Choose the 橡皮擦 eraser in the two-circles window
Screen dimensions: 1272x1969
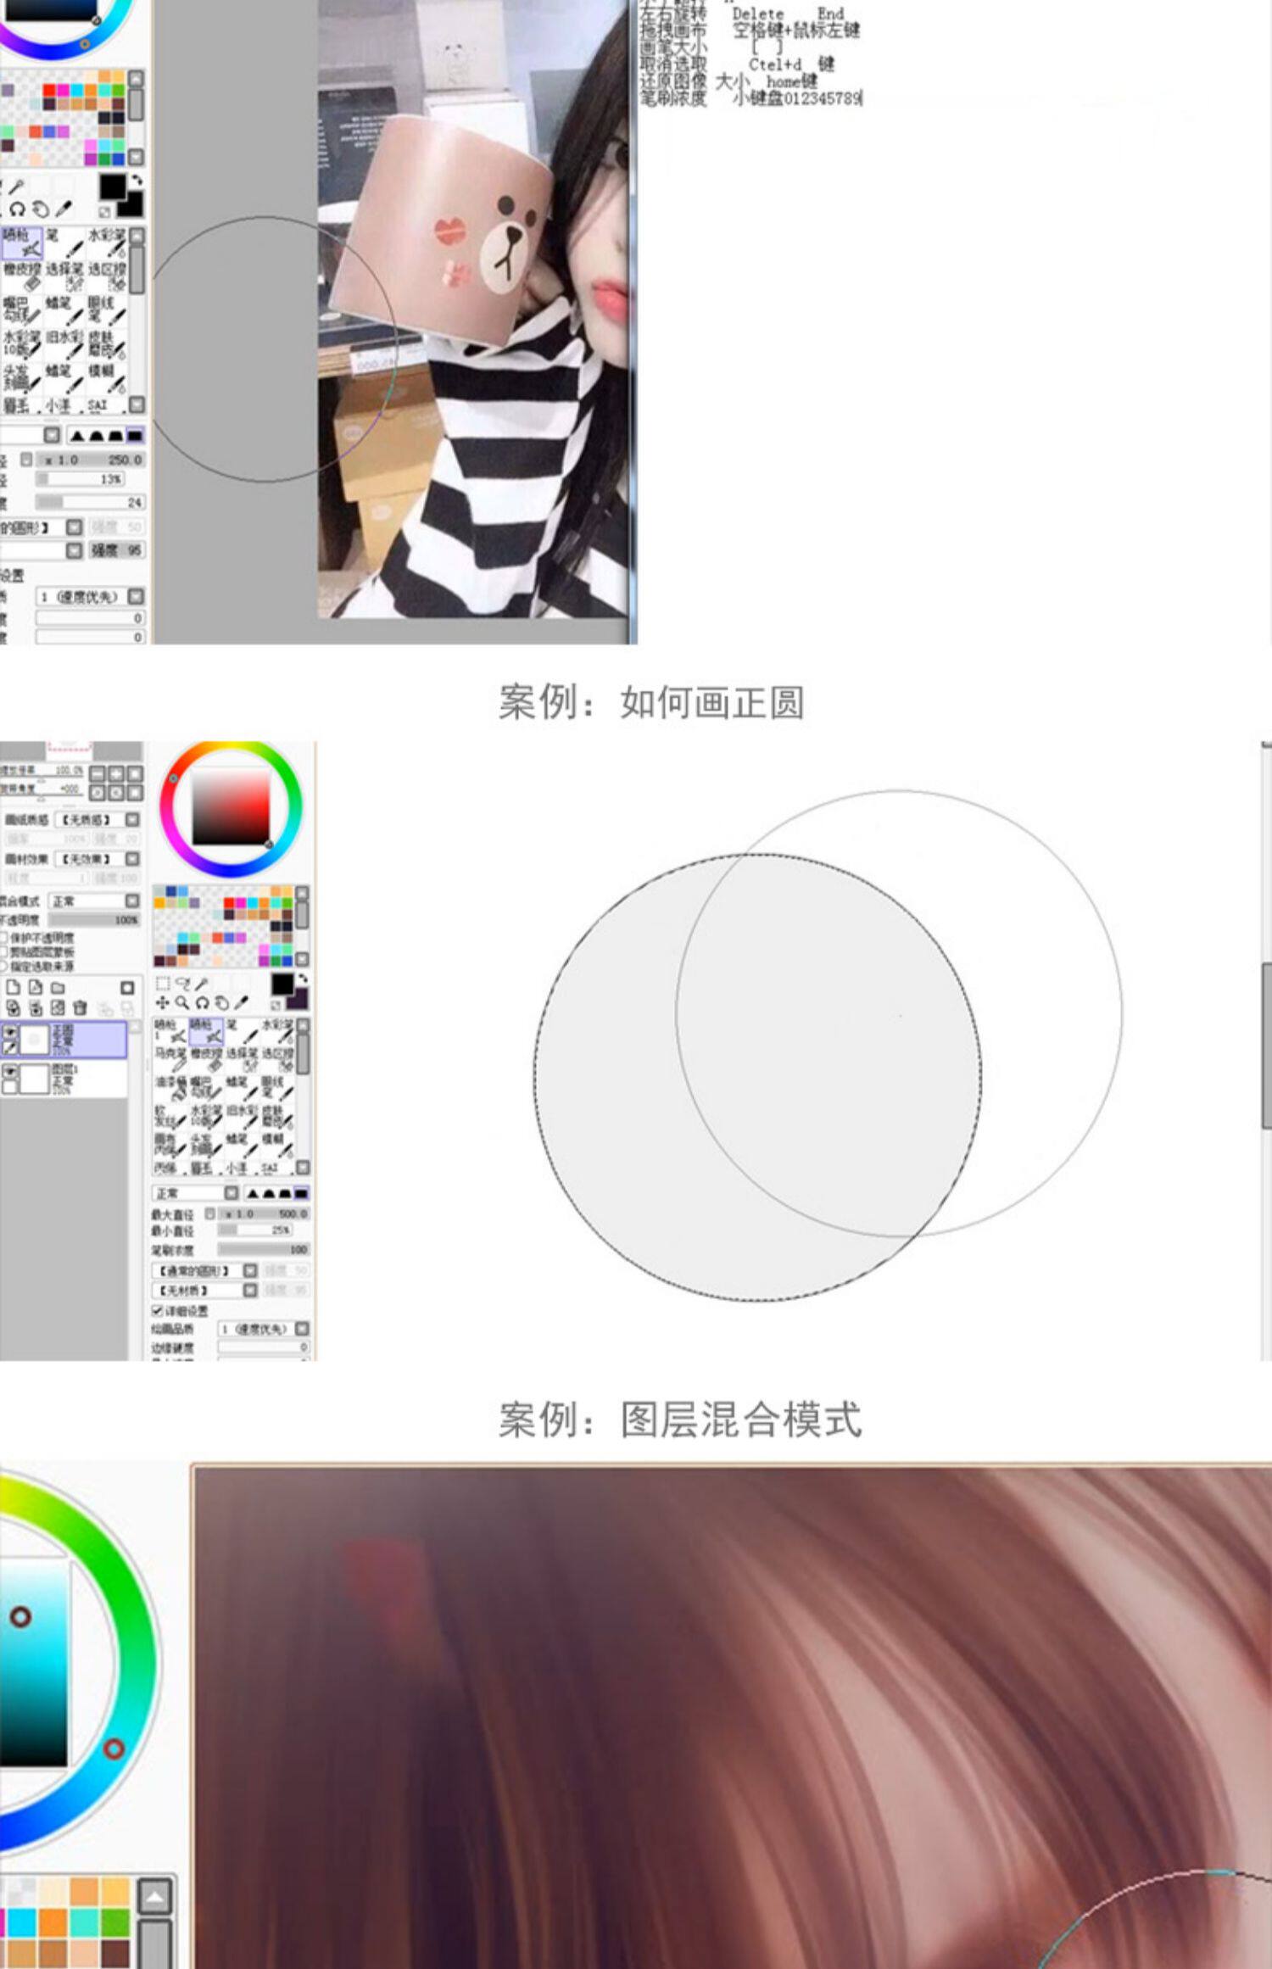coord(206,1059)
